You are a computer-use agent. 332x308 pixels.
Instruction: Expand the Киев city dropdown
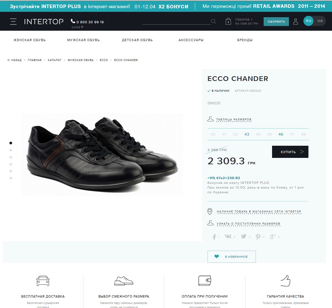pos(77,27)
